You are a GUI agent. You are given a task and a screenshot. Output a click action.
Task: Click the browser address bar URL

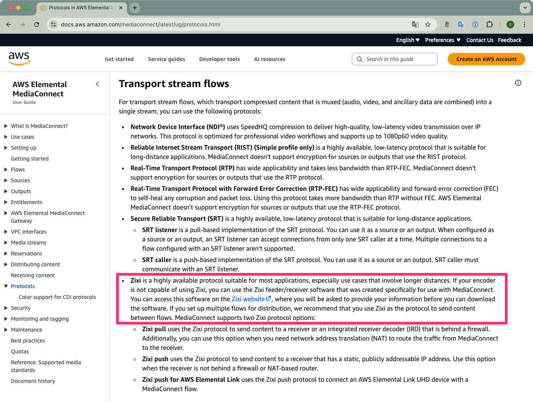coord(141,24)
